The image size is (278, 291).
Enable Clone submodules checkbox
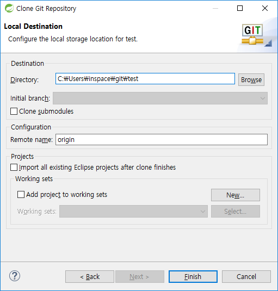point(14,112)
